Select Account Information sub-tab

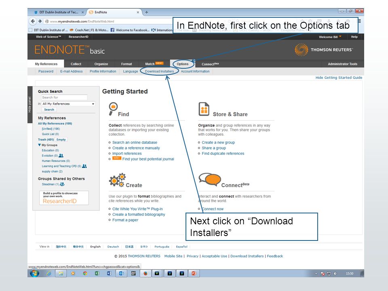(x=195, y=71)
